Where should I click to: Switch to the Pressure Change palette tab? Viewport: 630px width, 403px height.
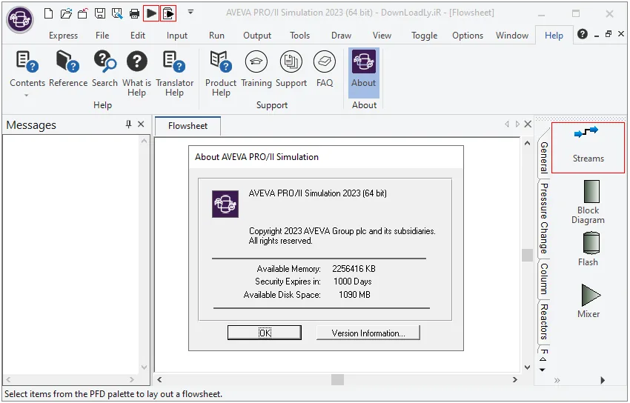coord(543,219)
